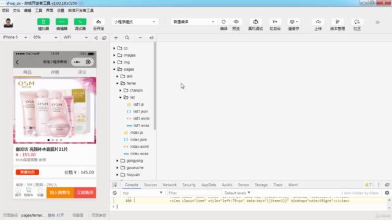Open the compile mode dropdown
The image size is (392, 220).
click(194, 22)
